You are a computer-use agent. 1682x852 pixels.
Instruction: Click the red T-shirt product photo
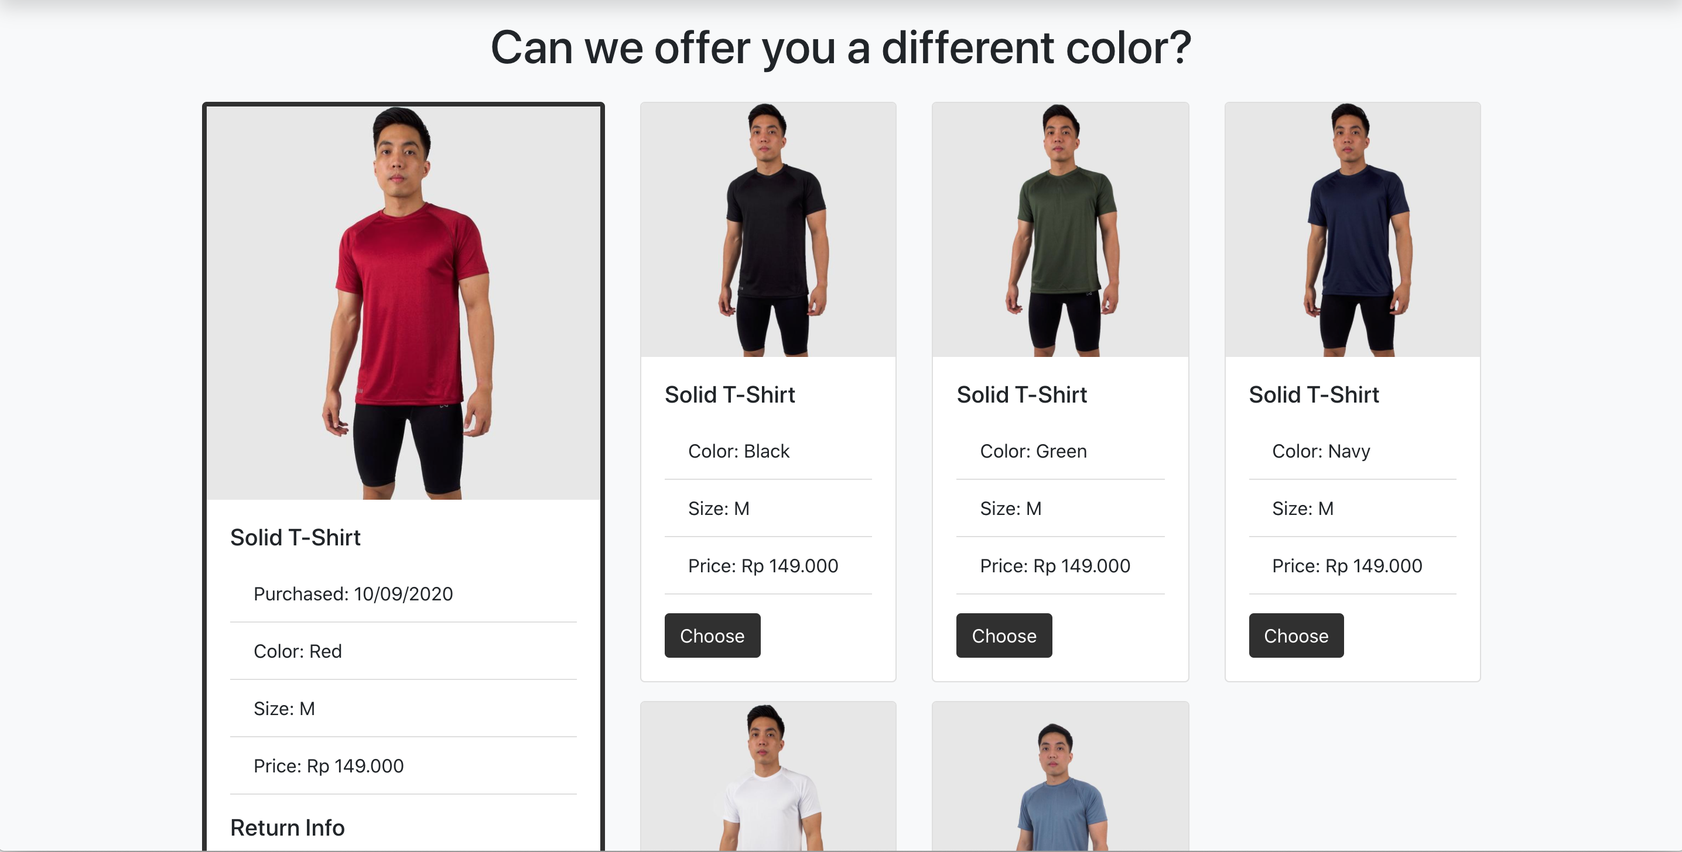404,303
